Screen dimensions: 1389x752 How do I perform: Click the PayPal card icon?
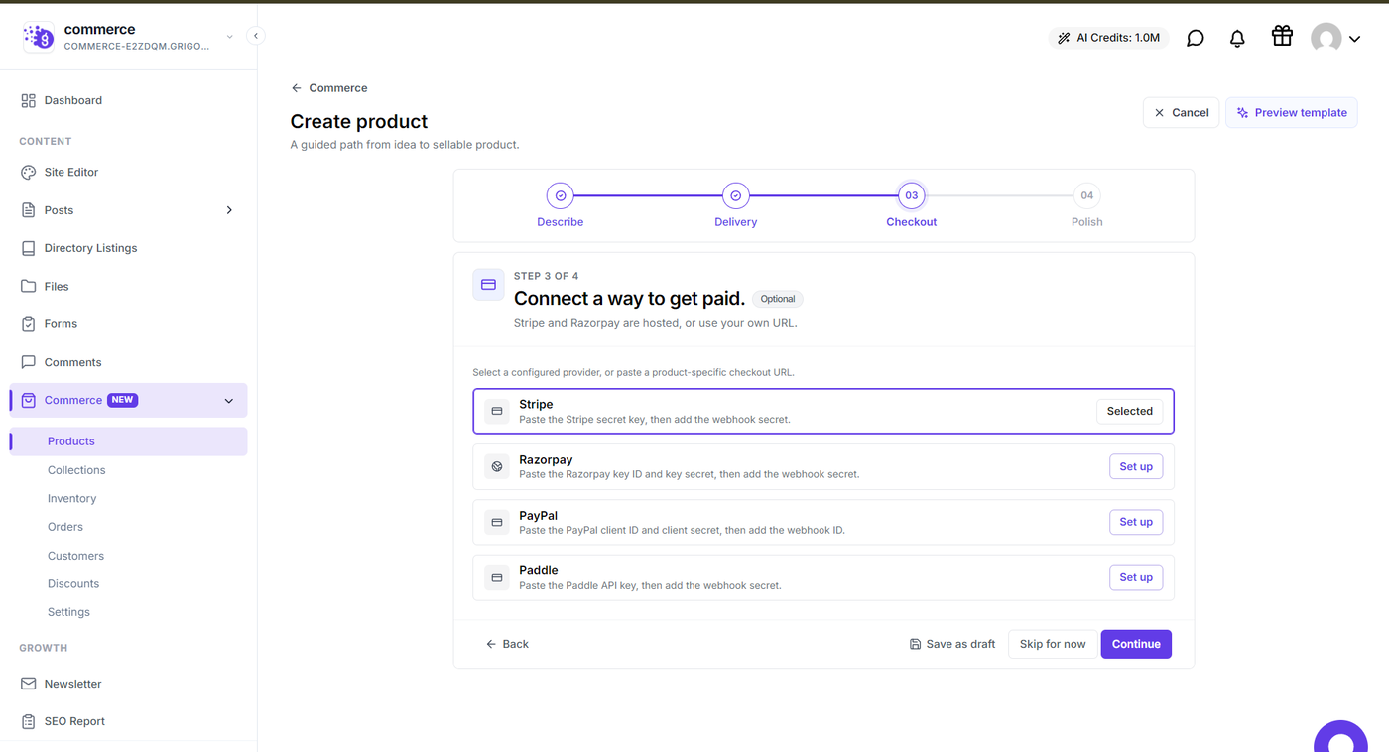tap(497, 522)
